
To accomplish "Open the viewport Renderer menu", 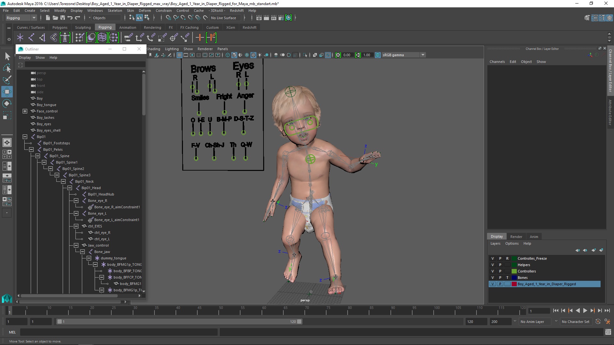I will coord(205,49).
